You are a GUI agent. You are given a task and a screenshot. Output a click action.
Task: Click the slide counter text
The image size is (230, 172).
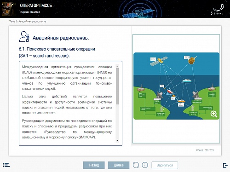pyautogui.click(x=205, y=150)
